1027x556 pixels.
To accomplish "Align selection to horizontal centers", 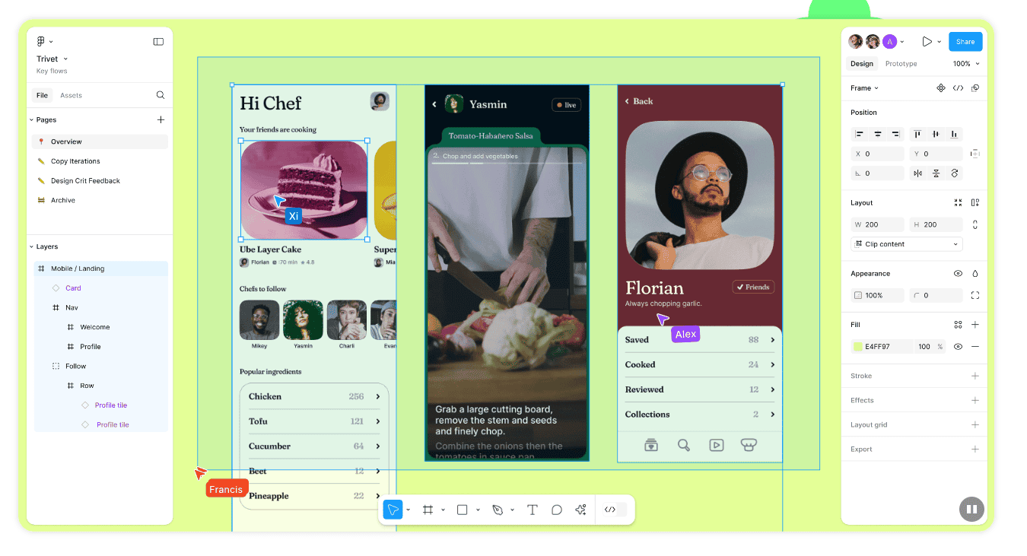I will click(878, 134).
